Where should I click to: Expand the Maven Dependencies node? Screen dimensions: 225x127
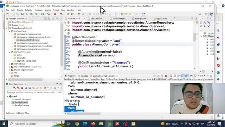coord(9,70)
